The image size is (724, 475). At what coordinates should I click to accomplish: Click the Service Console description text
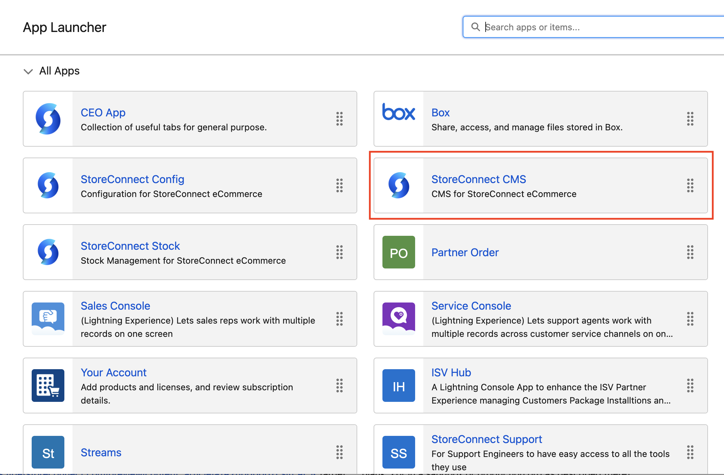[552, 327]
